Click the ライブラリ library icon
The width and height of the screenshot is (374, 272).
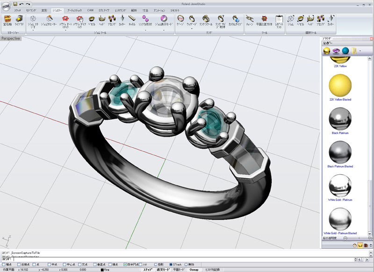click(19, 20)
